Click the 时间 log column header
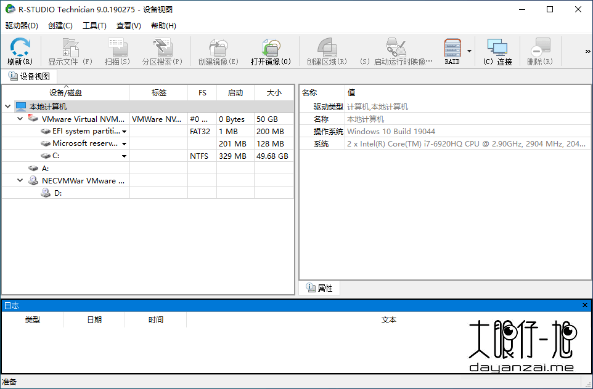593x389 pixels. click(156, 320)
